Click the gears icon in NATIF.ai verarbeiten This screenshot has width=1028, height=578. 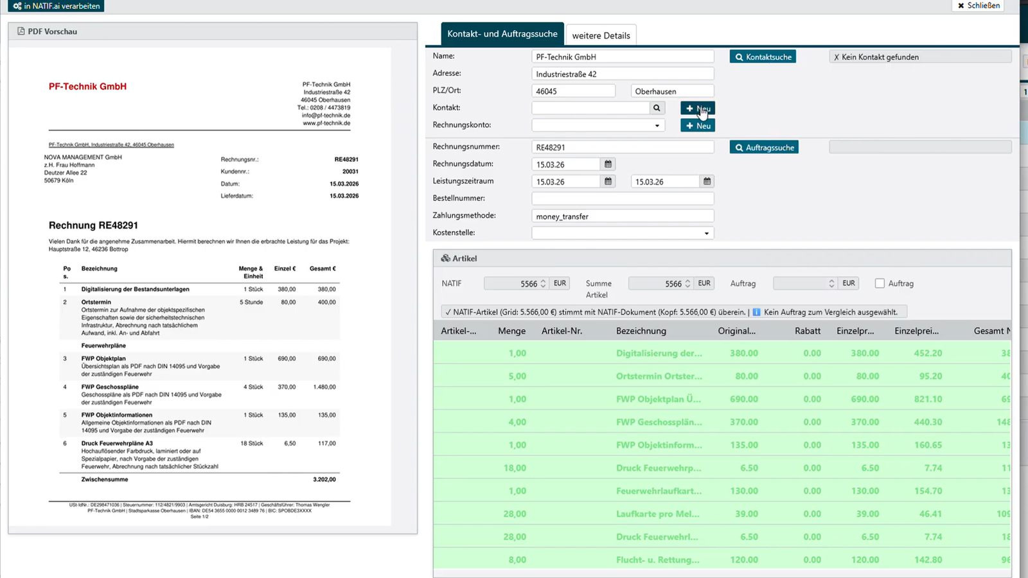17,6
